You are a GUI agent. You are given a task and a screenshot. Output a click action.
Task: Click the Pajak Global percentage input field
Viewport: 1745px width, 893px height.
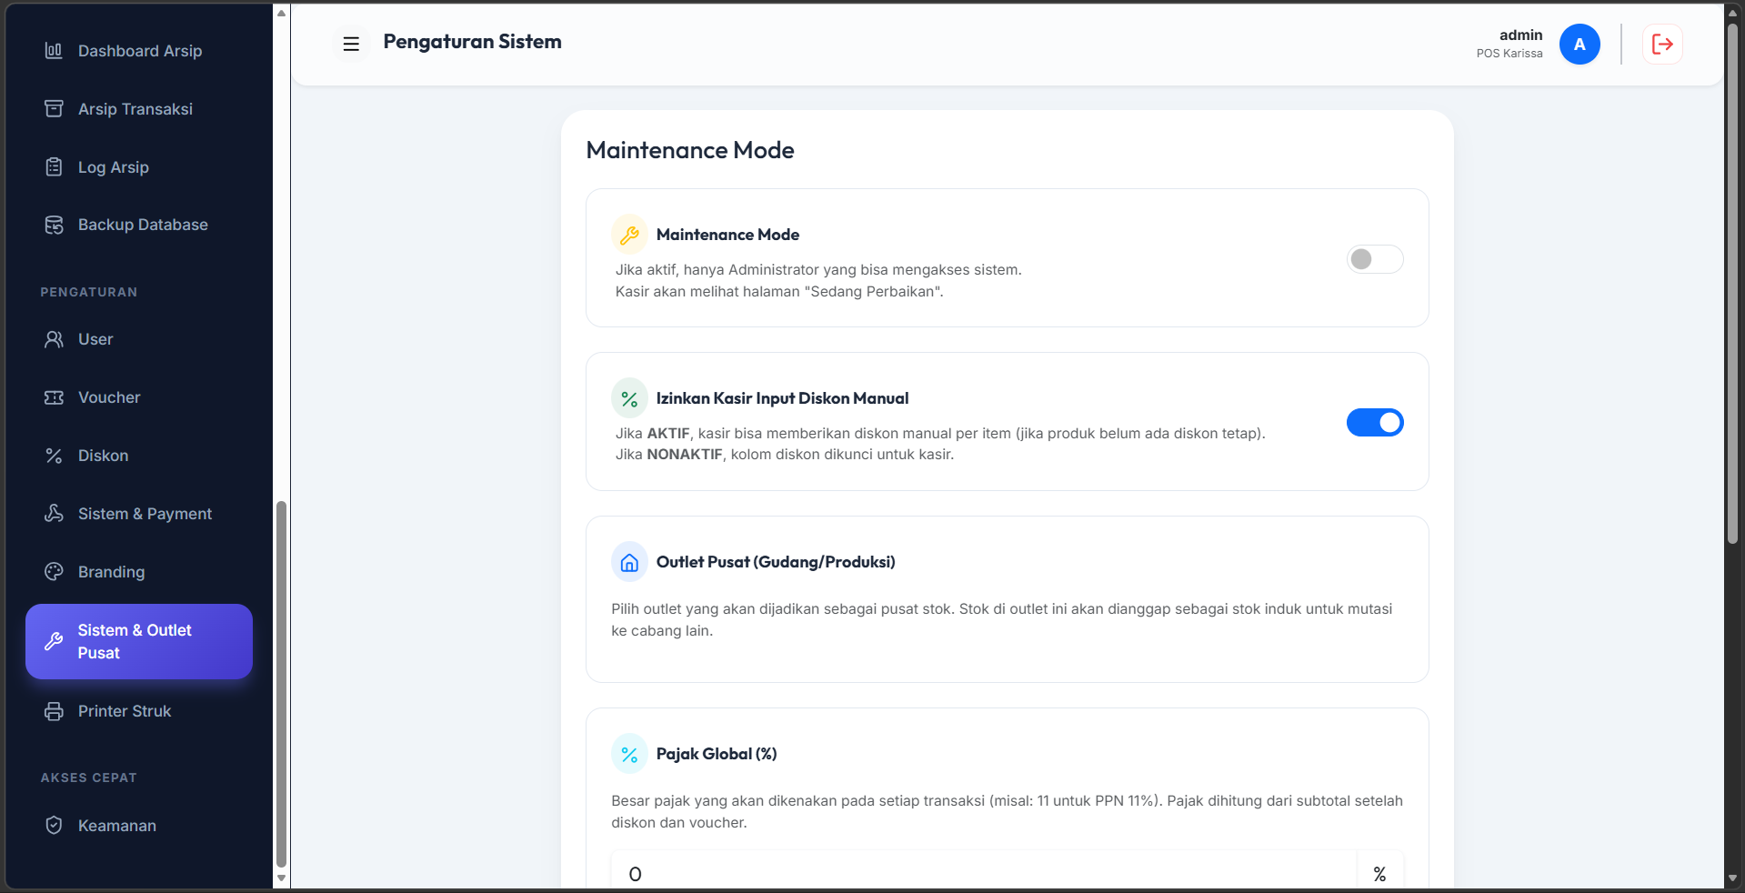pos(984,872)
